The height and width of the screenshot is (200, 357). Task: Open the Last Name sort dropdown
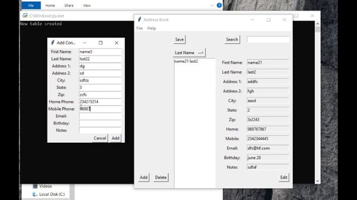189,53
